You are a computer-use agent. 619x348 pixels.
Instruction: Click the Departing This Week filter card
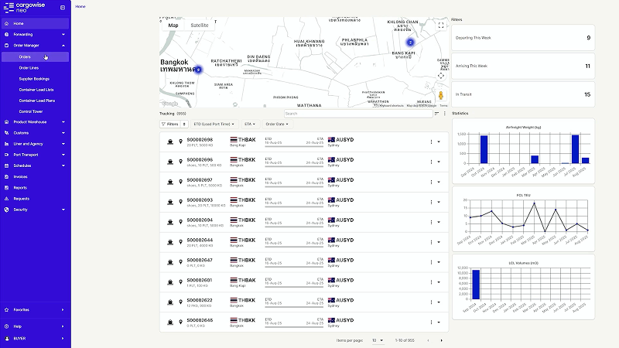click(523, 38)
